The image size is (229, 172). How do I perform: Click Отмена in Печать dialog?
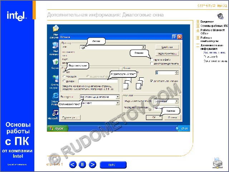point(172,118)
